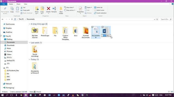Switch to the Share ribbon tab
The width and height of the screenshot is (174, 97).
(x=18, y=4)
